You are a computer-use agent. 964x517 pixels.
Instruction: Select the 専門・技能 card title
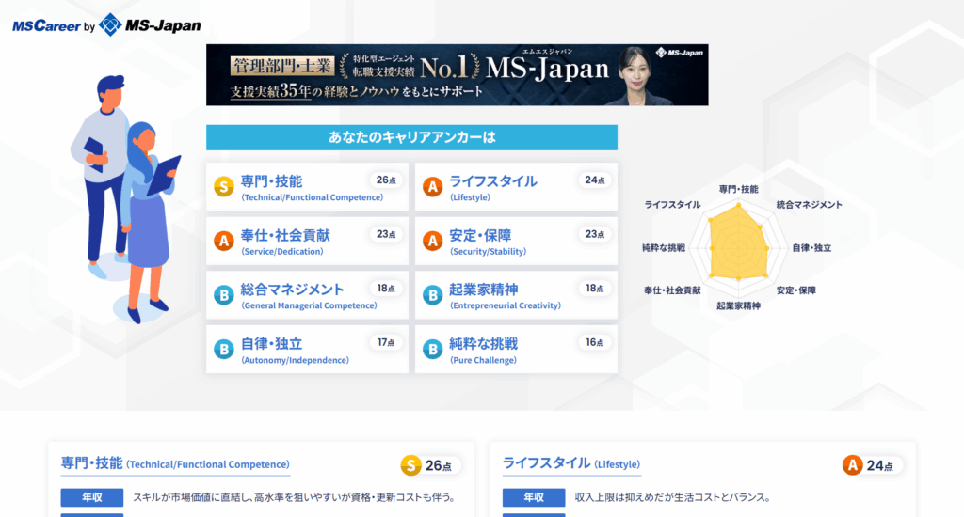[271, 181]
